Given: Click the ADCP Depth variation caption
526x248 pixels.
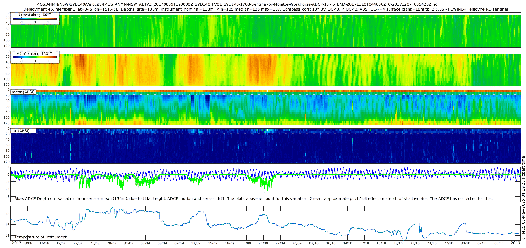Looking at the screenshot, I should (x=253, y=199).
